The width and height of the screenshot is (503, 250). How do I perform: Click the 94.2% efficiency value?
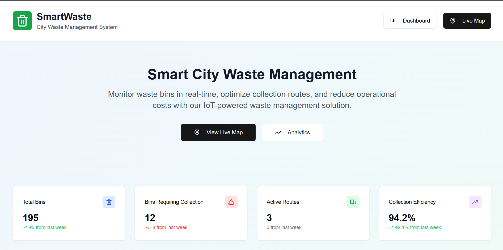tap(402, 218)
